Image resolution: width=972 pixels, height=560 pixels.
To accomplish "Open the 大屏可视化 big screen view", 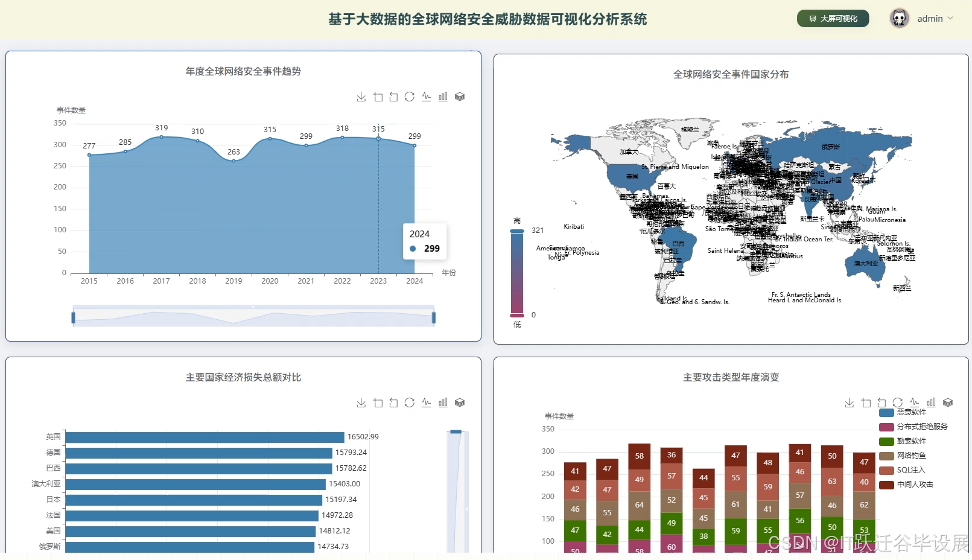I will pos(833,19).
